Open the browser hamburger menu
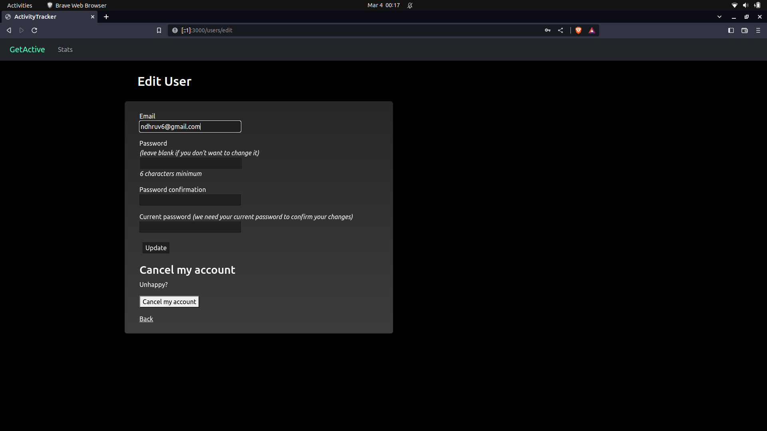767x431 pixels. tap(758, 30)
